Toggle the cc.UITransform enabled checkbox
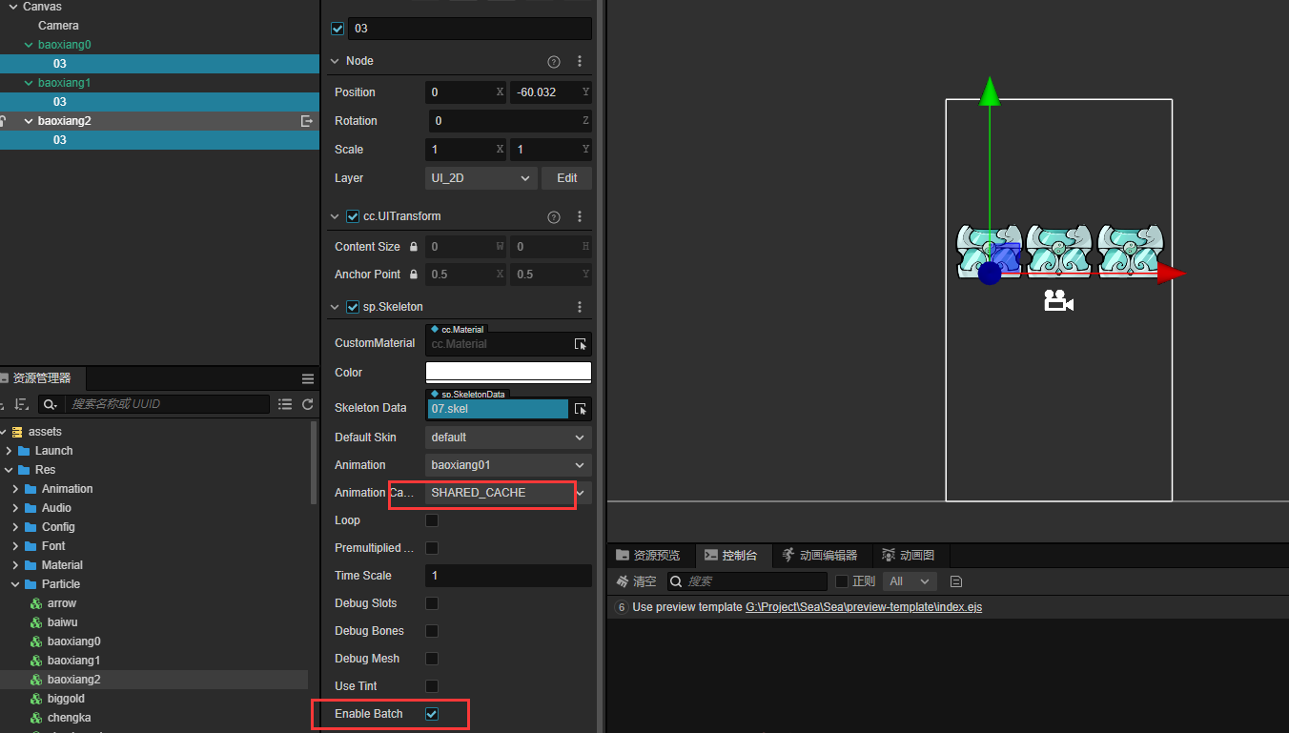The height and width of the screenshot is (733, 1289). point(353,217)
